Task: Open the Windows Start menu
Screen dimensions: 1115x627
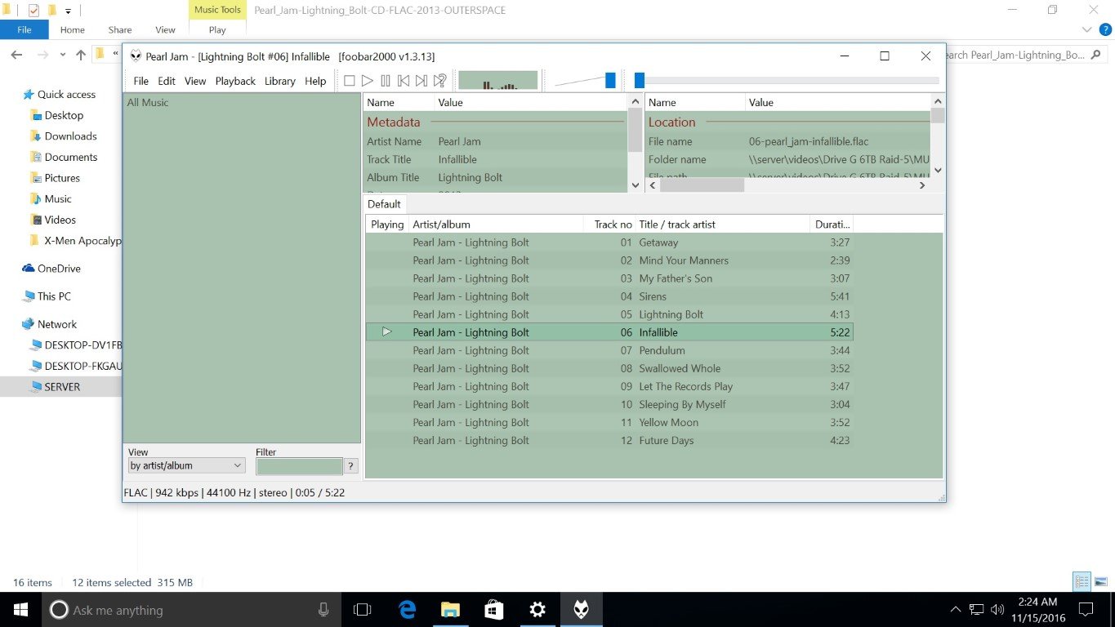Action: pyautogui.click(x=20, y=610)
